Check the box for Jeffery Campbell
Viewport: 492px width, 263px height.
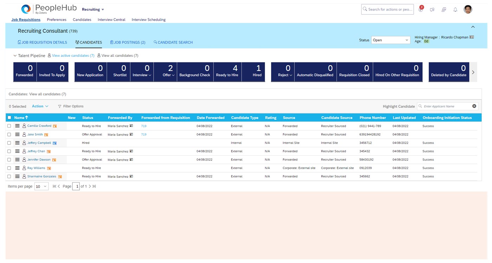[9, 143]
